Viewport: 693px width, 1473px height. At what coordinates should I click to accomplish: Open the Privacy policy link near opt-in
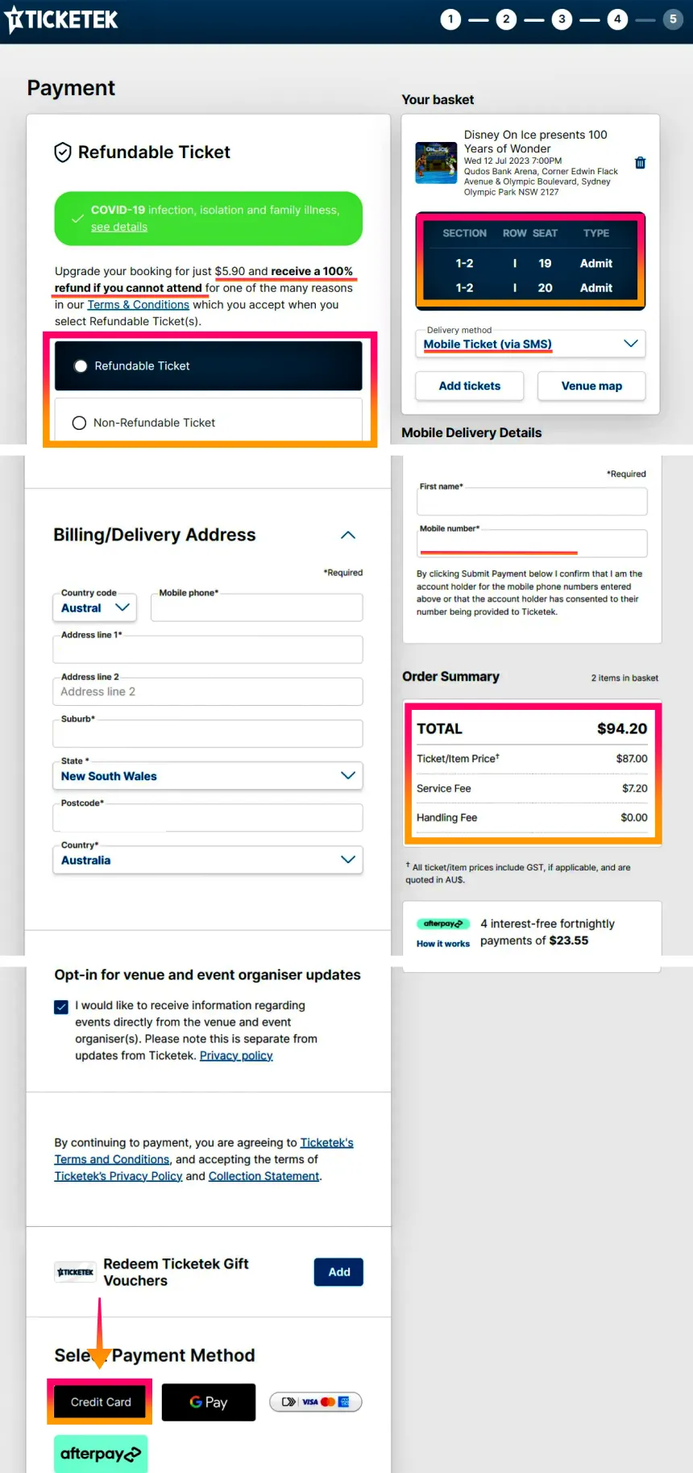(236, 1056)
